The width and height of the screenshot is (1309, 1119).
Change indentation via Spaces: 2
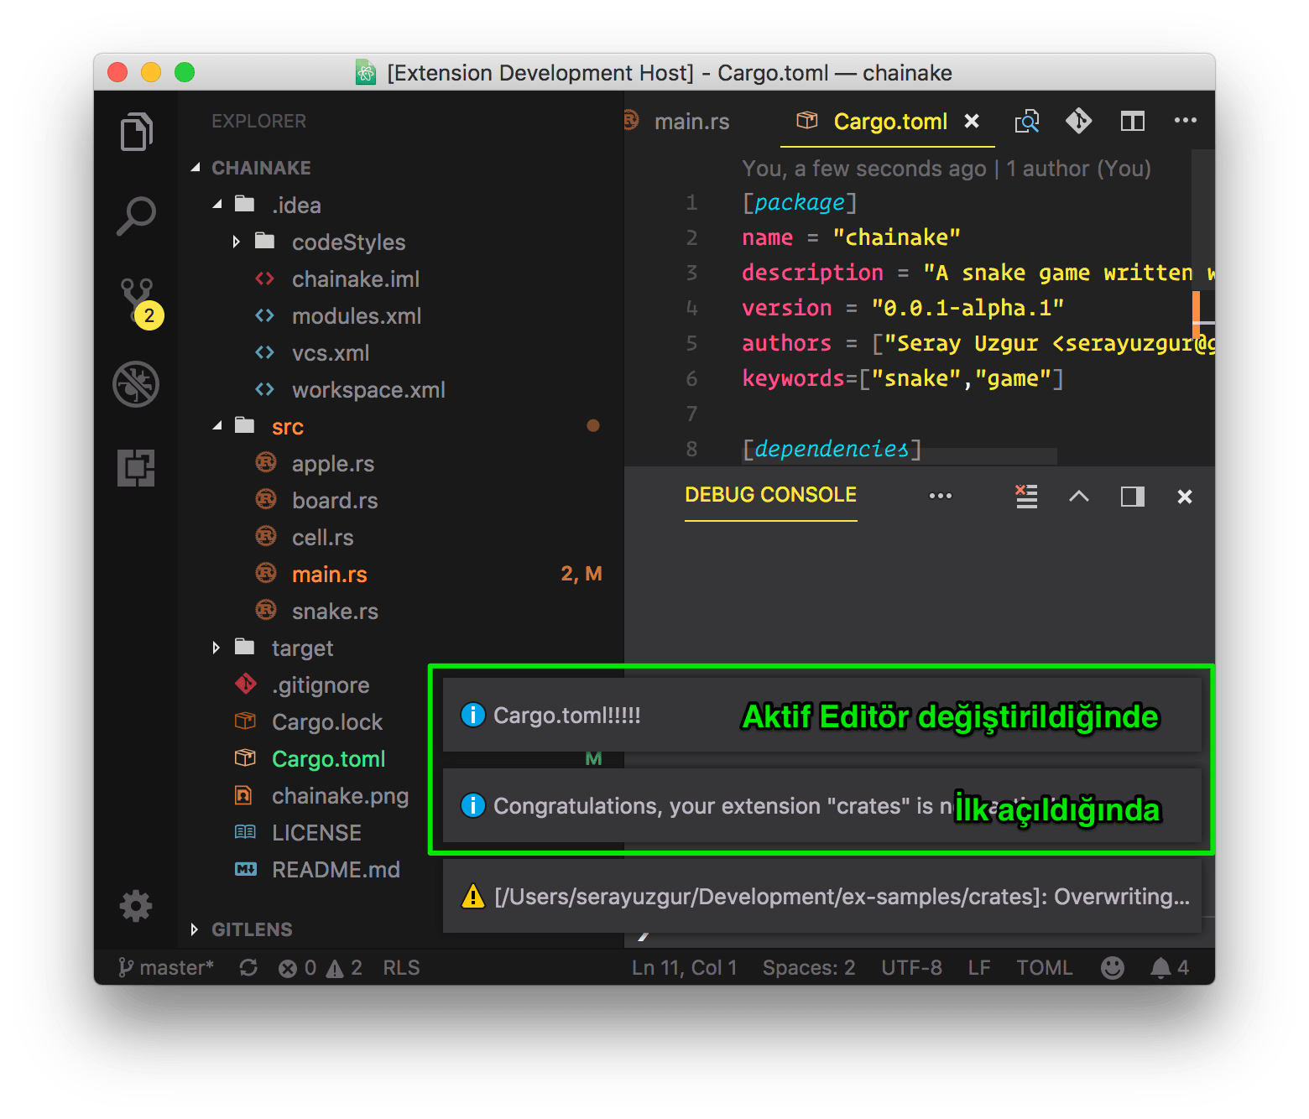[809, 968]
